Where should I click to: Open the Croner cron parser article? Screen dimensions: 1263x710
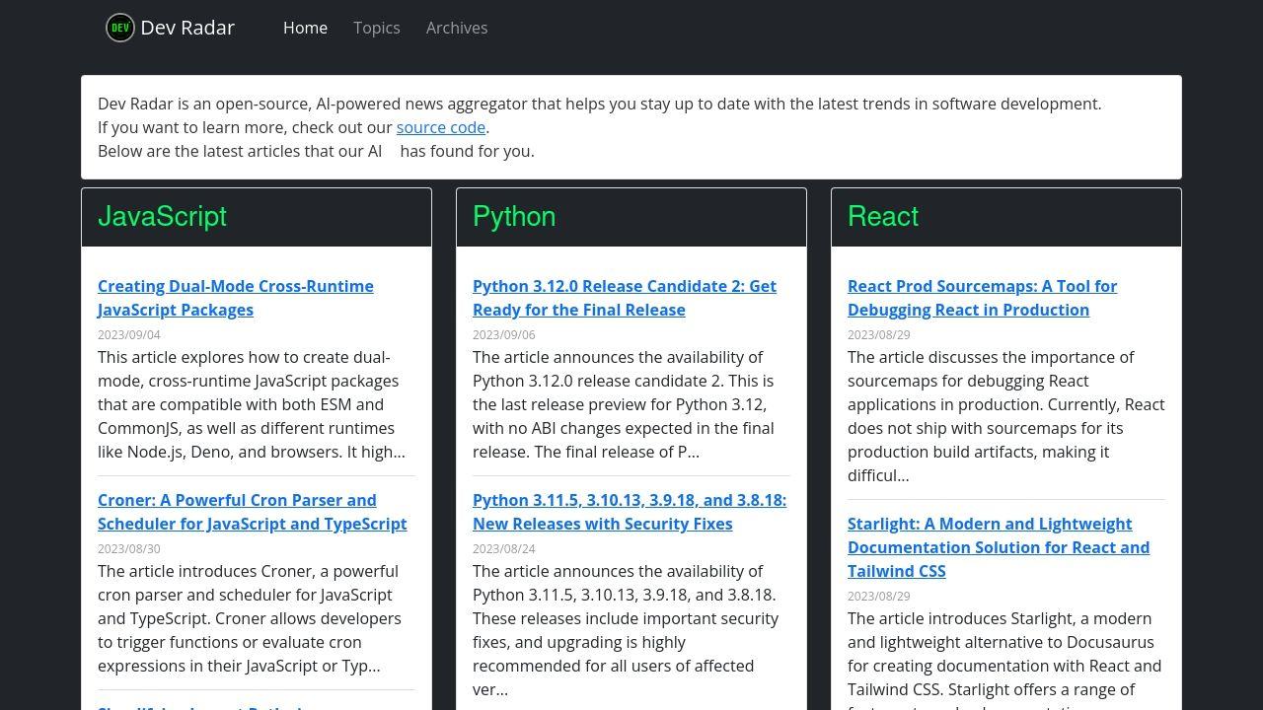(252, 512)
